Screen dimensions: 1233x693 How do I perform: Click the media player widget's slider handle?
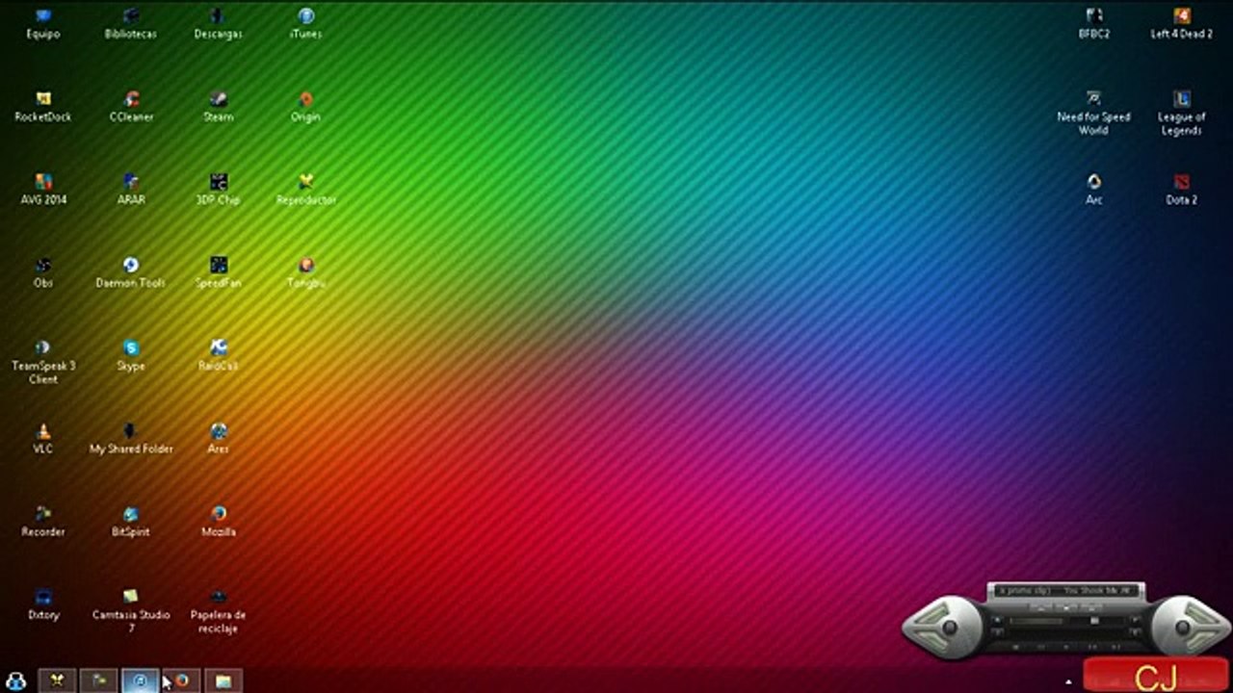[x=1094, y=622]
